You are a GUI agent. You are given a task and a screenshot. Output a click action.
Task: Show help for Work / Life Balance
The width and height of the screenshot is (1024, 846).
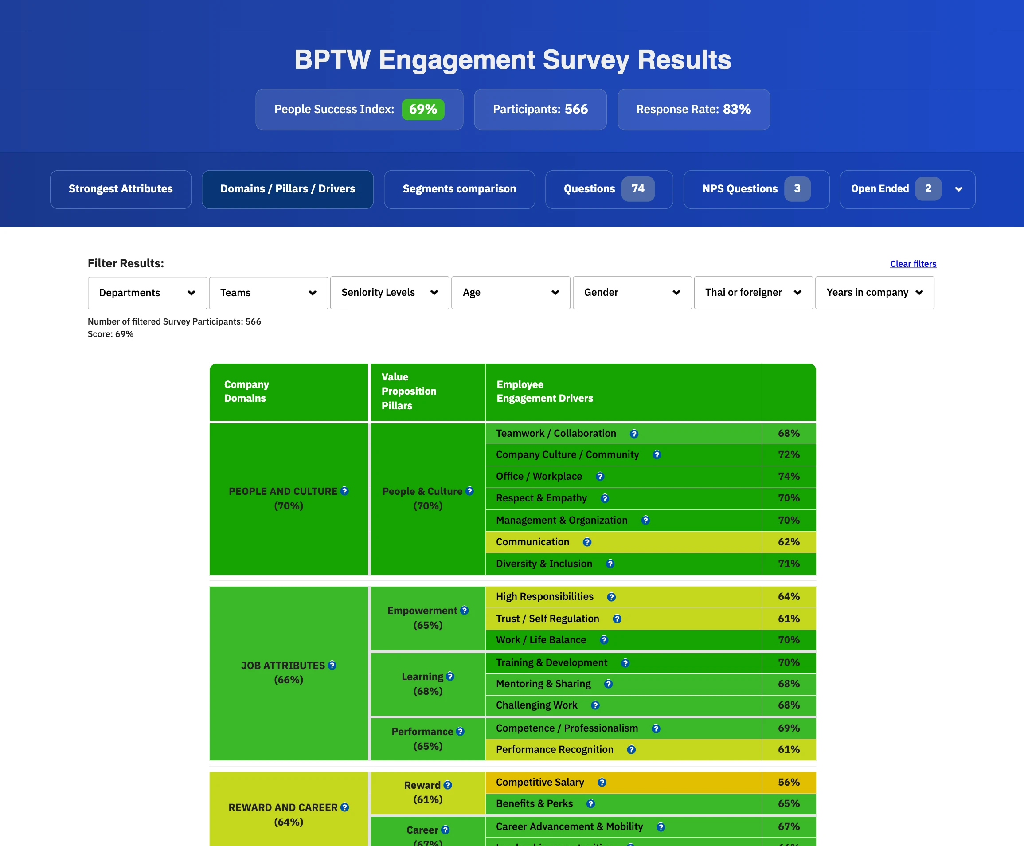(605, 640)
